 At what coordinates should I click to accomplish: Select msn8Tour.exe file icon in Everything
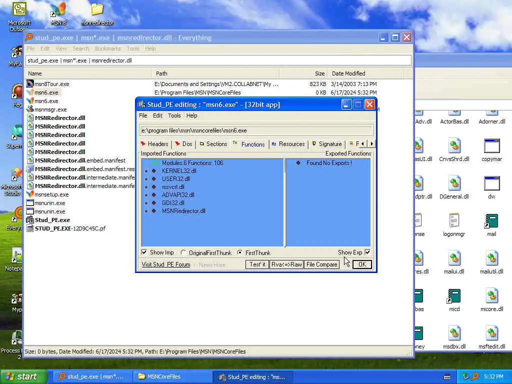[x=30, y=84]
